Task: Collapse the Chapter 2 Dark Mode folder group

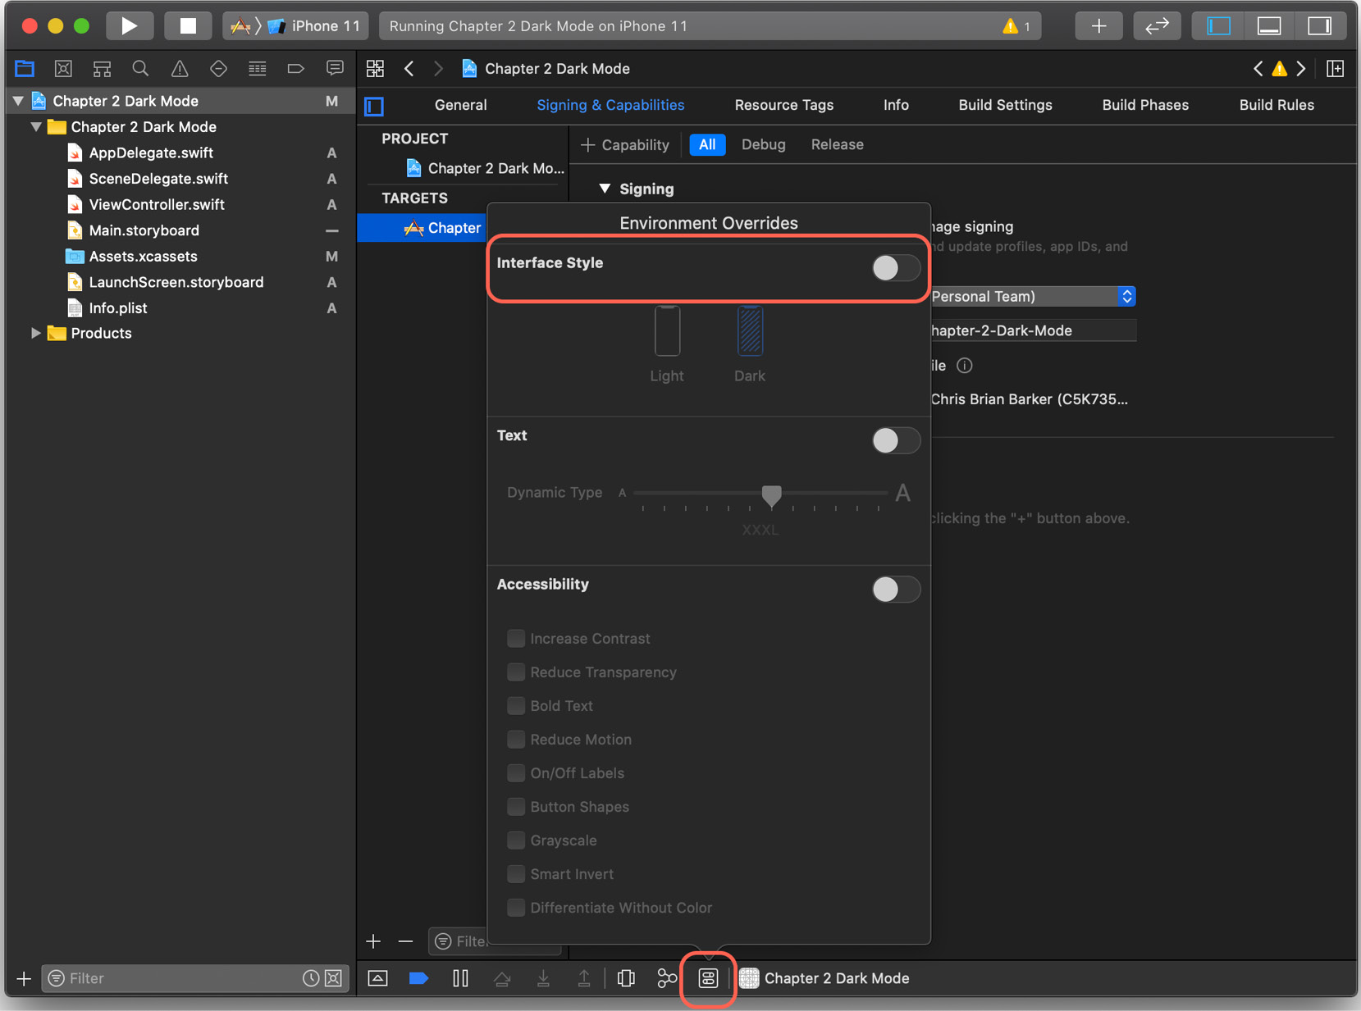Action: click(x=36, y=127)
